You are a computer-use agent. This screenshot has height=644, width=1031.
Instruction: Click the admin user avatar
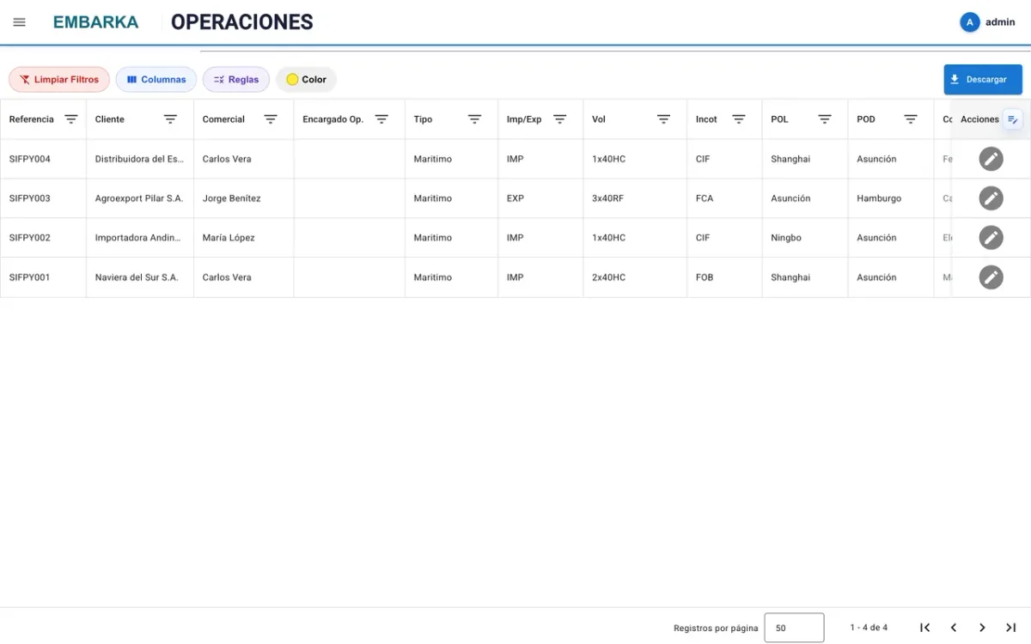[970, 22]
